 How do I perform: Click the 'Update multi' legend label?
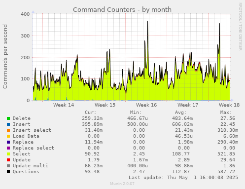(31, 166)
